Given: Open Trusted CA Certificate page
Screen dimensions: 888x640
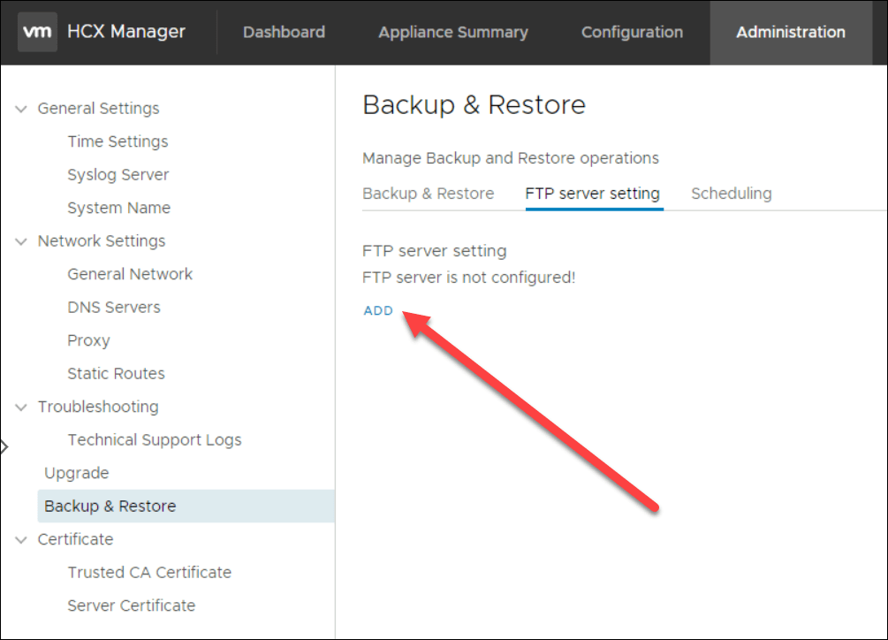Looking at the screenshot, I should click(x=149, y=573).
